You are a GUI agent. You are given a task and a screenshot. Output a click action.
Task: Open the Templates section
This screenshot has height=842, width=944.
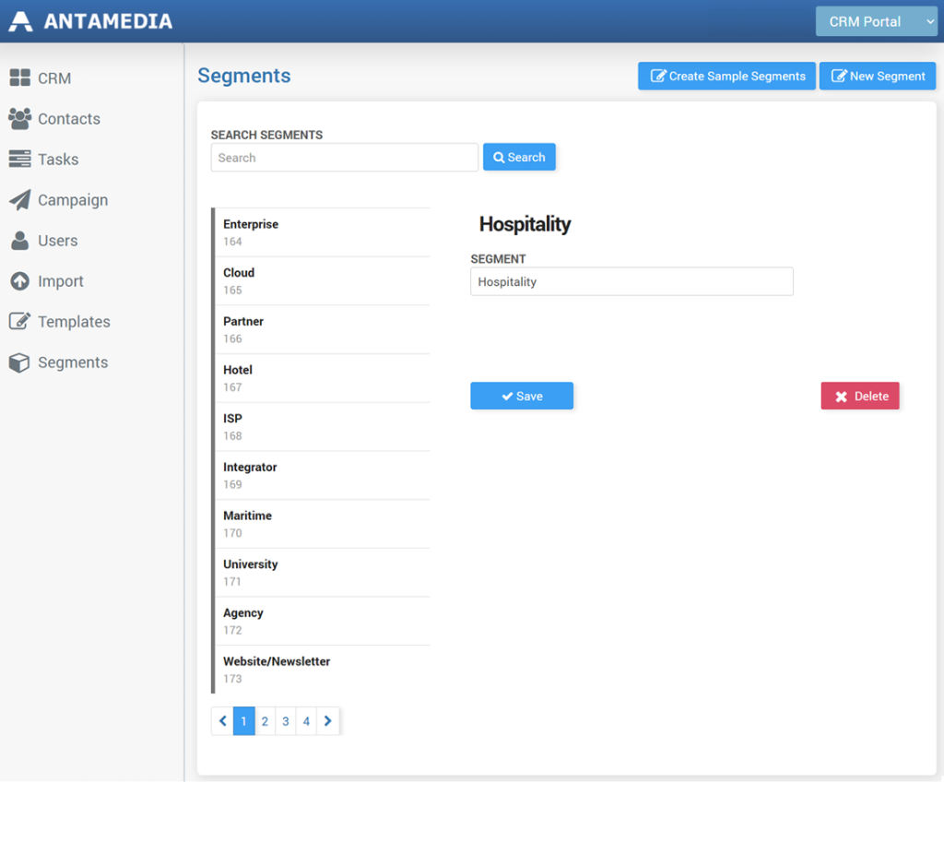(74, 322)
